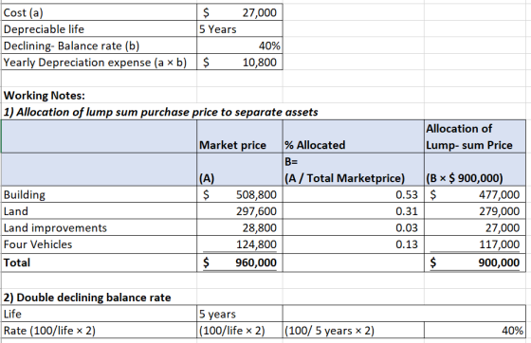The width and height of the screenshot is (531, 343).
Task: Click the 27,000 cost value cell
Action: point(240,12)
